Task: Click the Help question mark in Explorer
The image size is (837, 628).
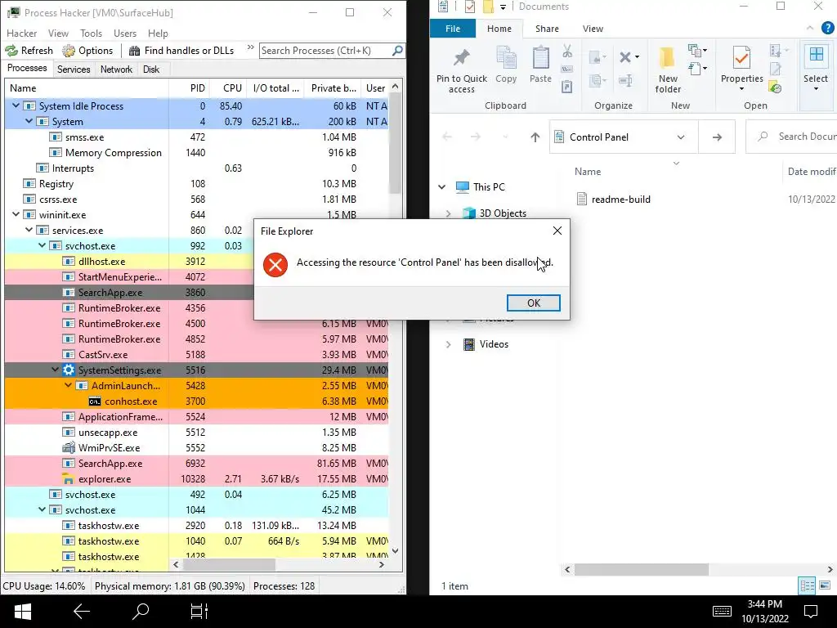Action: (x=827, y=28)
